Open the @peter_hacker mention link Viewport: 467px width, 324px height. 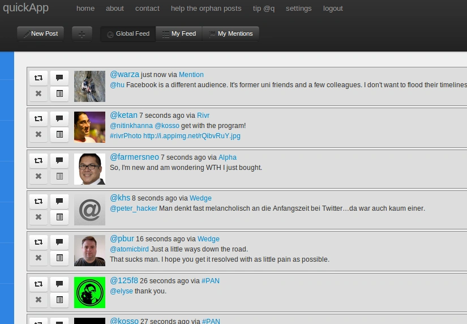134,208
